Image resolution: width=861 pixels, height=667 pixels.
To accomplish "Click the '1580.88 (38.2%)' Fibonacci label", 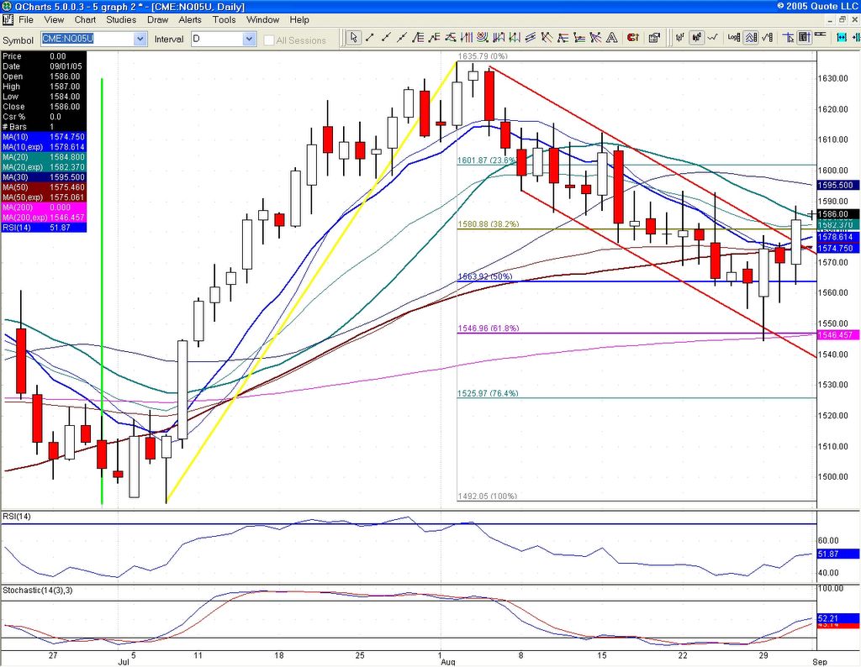I will coord(488,223).
